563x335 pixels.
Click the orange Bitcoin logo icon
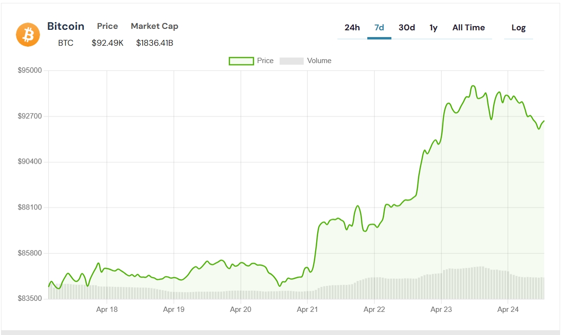click(28, 35)
